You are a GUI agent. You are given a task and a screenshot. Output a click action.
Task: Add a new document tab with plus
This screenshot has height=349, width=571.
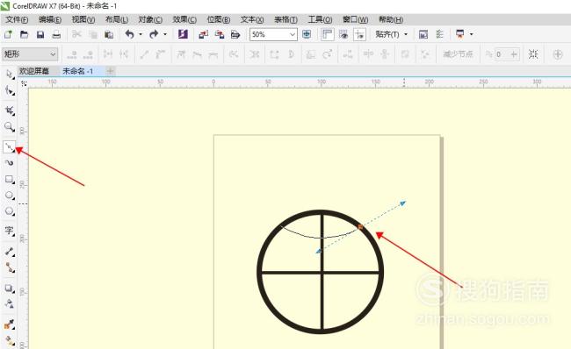pyautogui.click(x=111, y=71)
